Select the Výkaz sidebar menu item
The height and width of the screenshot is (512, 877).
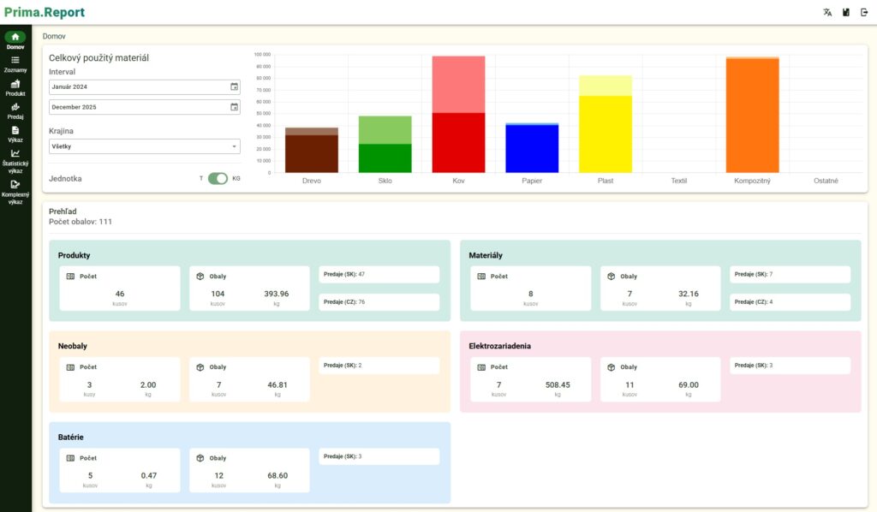[x=15, y=134]
